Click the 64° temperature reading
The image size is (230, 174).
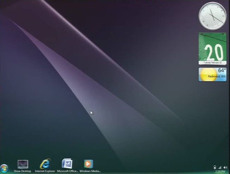click(222, 70)
